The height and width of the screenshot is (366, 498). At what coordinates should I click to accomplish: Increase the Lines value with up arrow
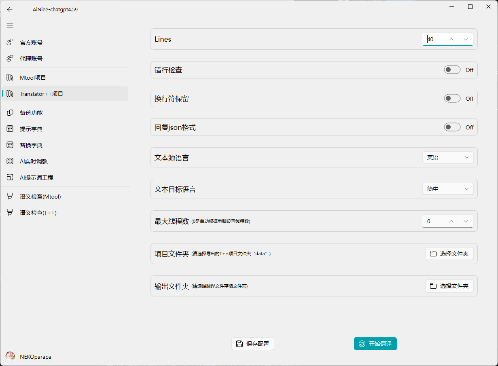[451, 39]
